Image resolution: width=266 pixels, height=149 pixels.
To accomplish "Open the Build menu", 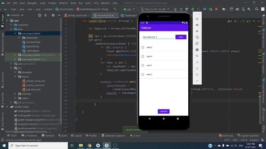I will pos(73,3).
